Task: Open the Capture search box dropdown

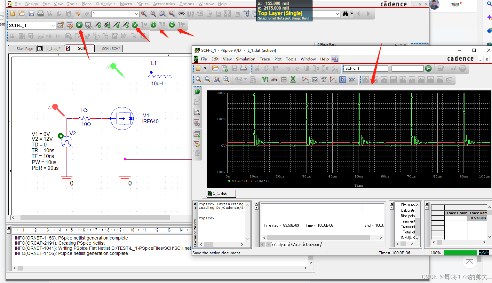Action: point(337,14)
